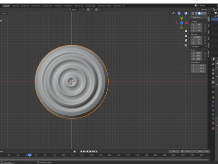Click current frame number field
Viewport: 218px width, 164px height.
click(x=174, y=151)
